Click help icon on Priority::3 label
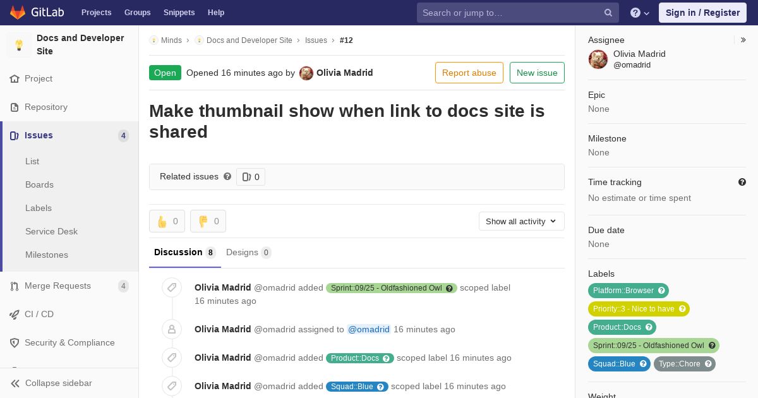 [x=682, y=309]
